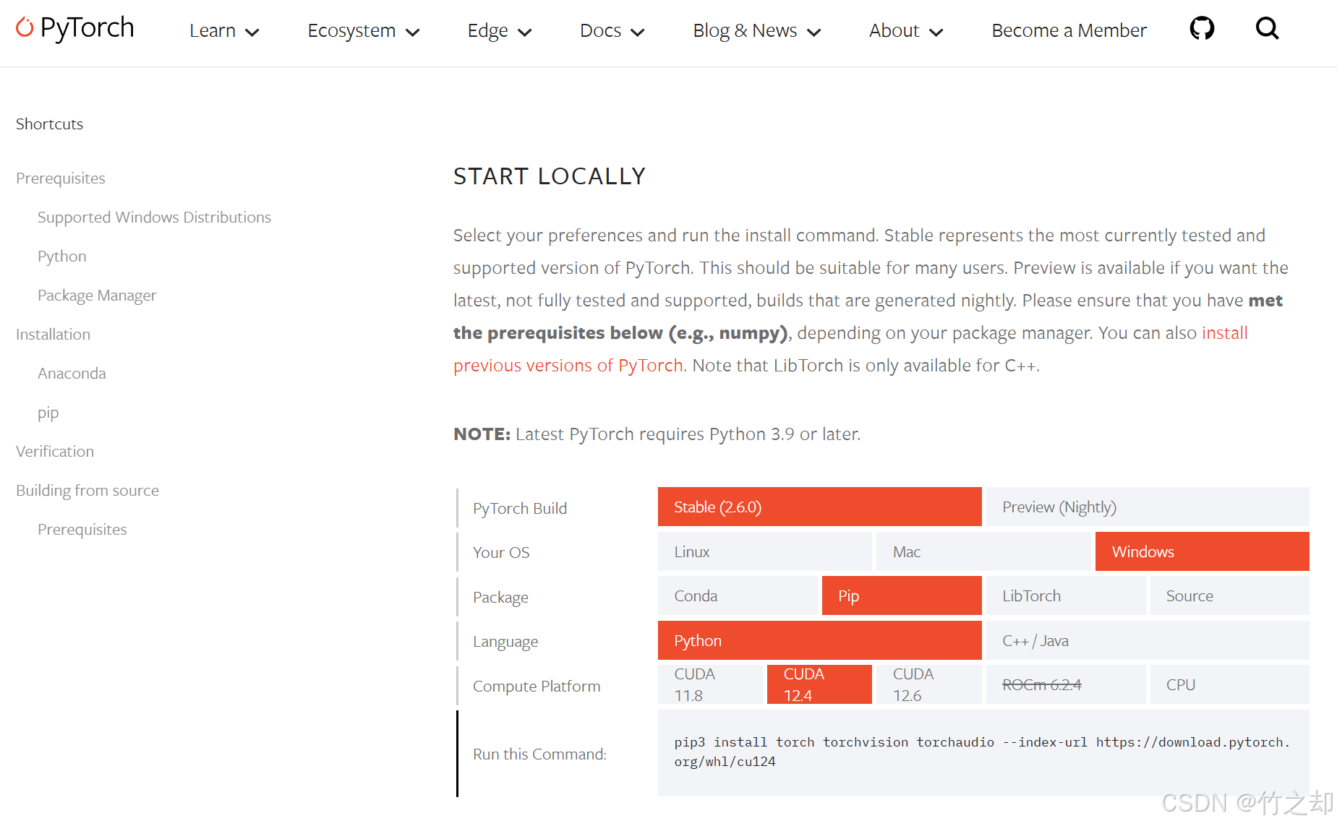Jump to Package Manager shortcut
1337x826 pixels.
tap(97, 295)
